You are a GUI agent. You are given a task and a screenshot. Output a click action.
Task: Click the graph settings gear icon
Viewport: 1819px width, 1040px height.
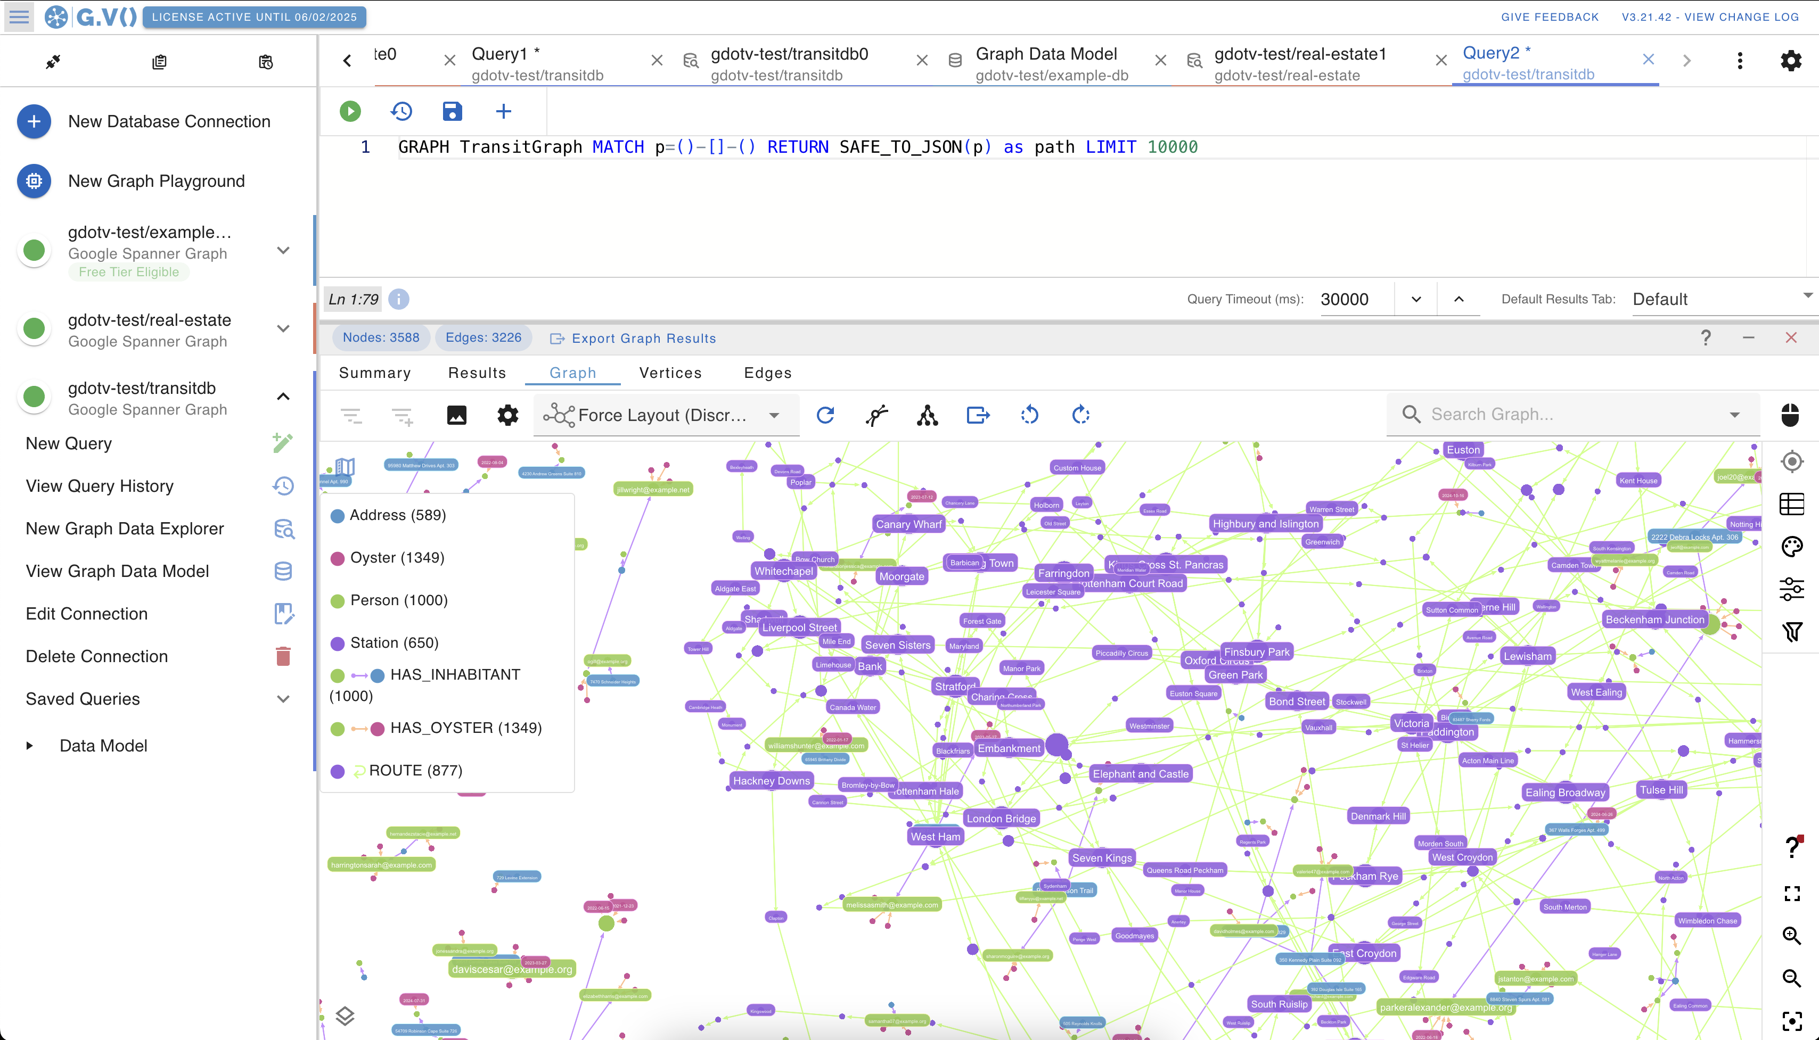coord(507,416)
